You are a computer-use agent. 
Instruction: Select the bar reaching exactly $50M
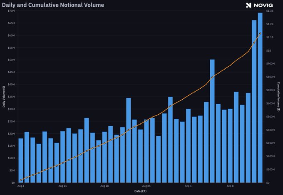click(x=212, y=121)
